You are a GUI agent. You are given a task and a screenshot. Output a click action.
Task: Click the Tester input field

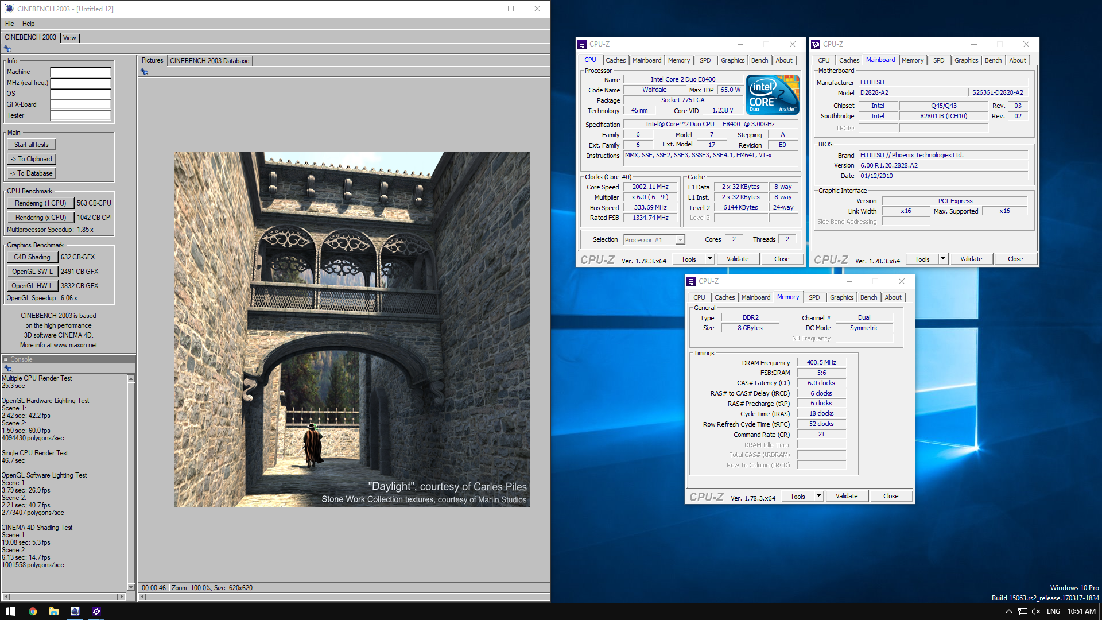[80, 115]
